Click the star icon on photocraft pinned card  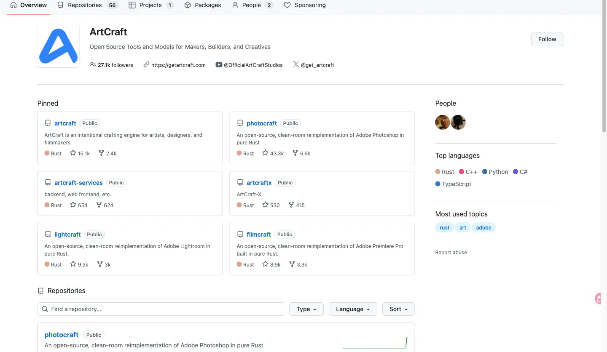265,153
